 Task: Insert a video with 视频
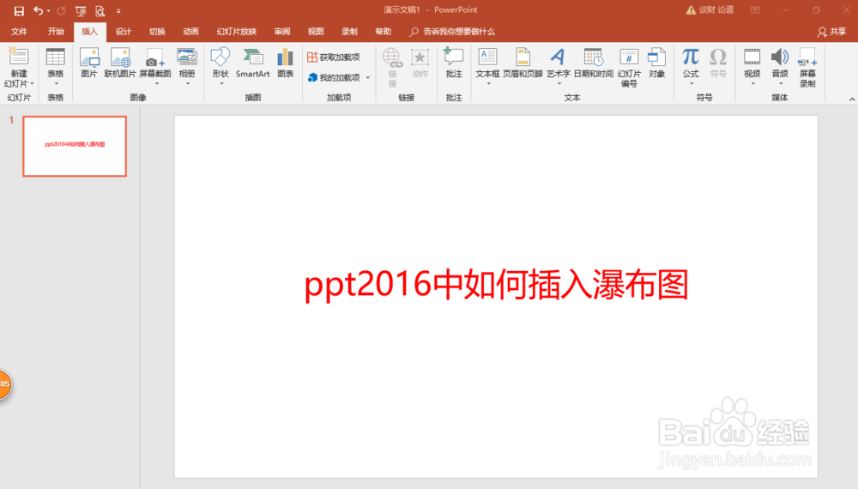752,66
